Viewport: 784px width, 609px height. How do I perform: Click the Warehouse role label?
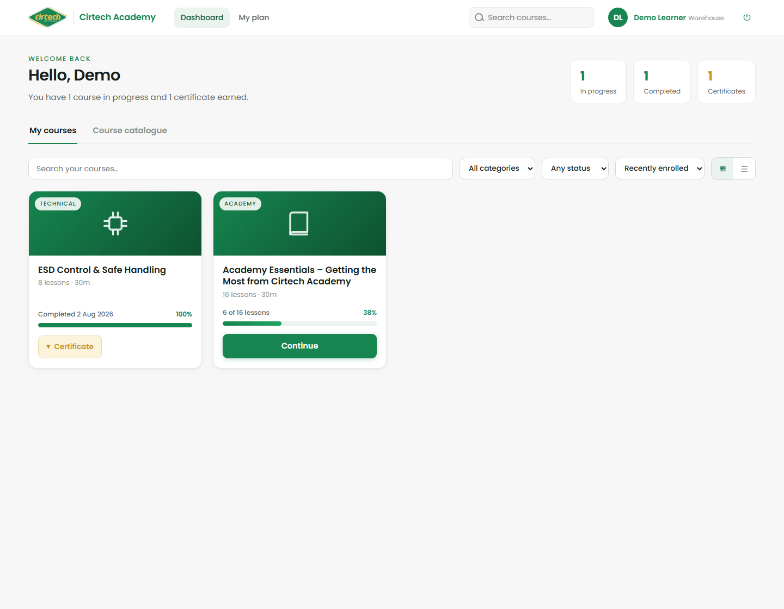[706, 18]
